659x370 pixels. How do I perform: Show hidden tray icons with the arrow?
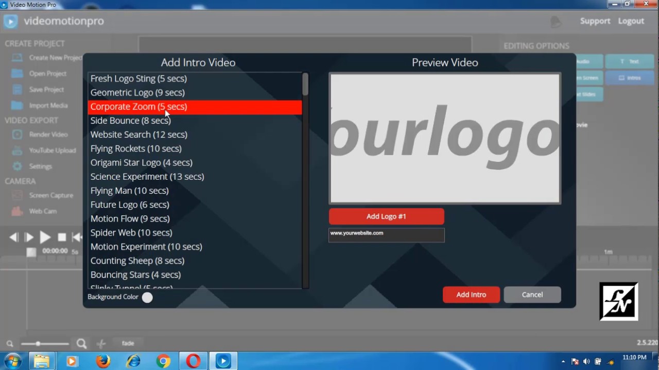563,361
